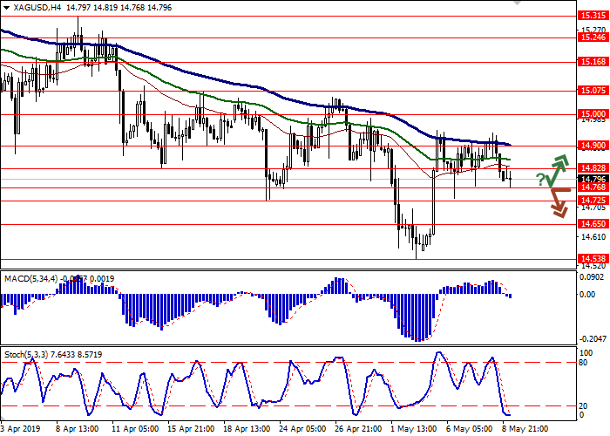Click the green question mark
The image size is (610, 436).
click(x=540, y=180)
